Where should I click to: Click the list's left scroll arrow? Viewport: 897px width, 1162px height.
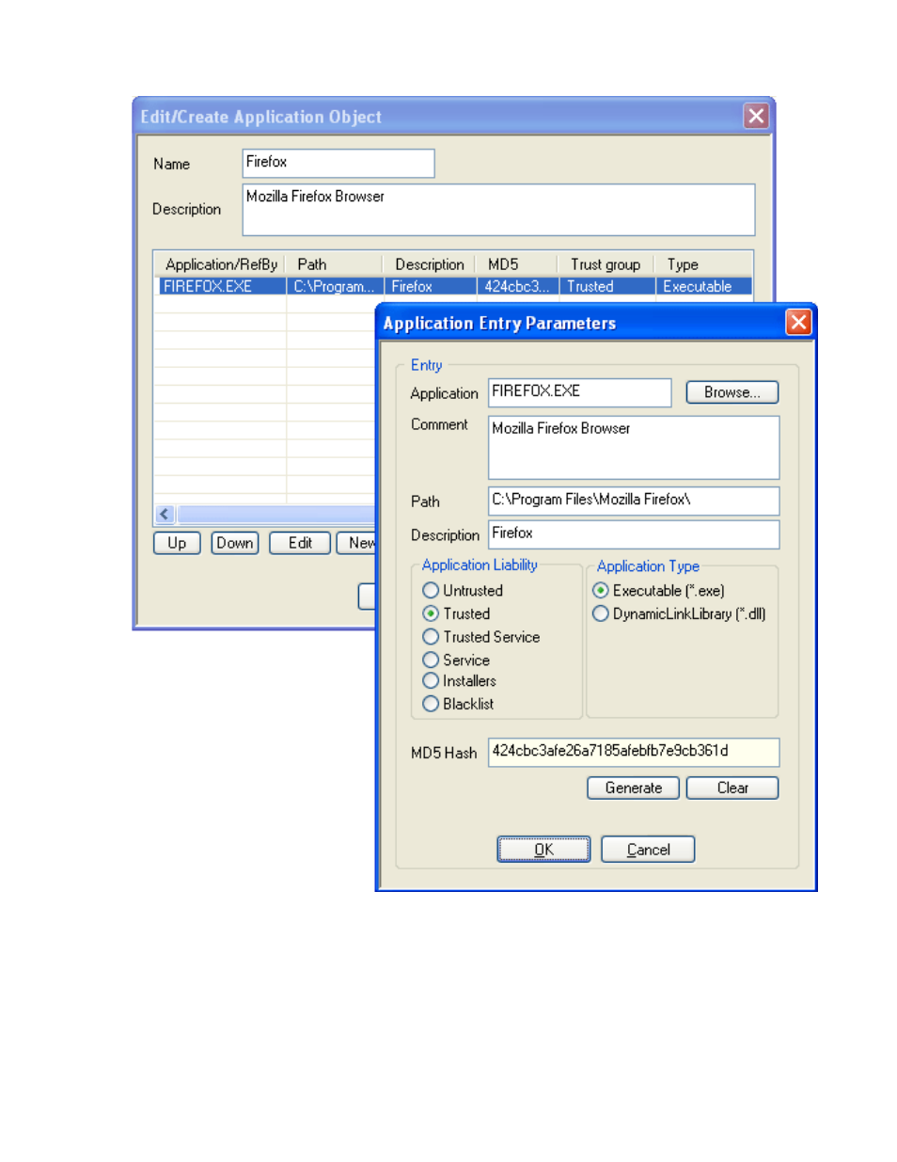tap(165, 514)
